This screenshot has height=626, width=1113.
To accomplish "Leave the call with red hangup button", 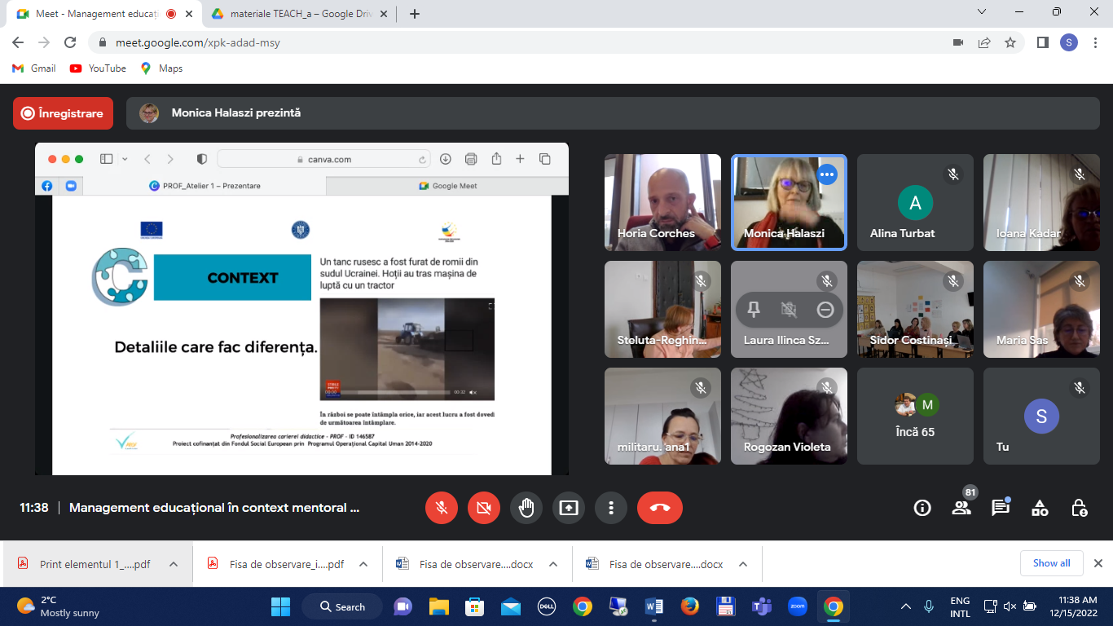I will (660, 508).
